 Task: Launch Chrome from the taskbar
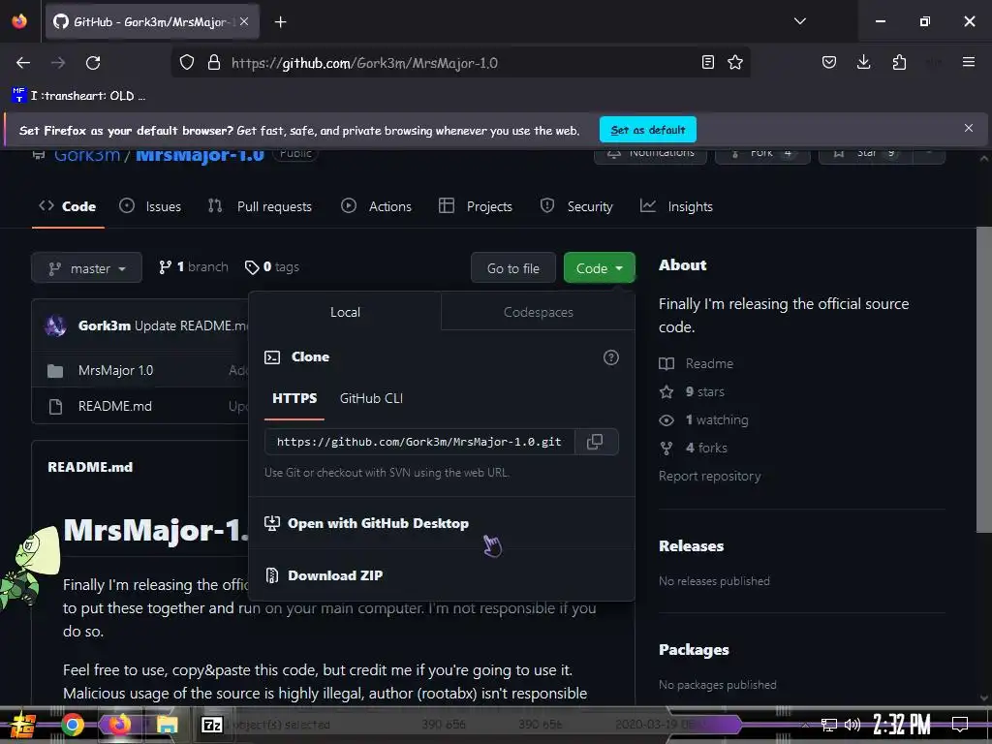tap(72, 725)
